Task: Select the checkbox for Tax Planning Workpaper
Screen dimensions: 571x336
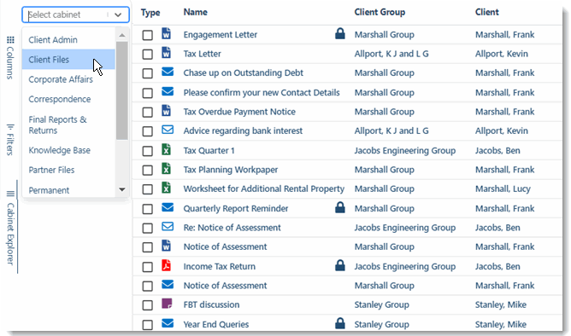Action: click(x=148, y=171)
